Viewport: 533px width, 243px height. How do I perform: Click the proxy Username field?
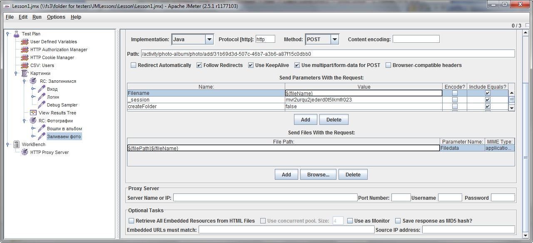point(450,198)
